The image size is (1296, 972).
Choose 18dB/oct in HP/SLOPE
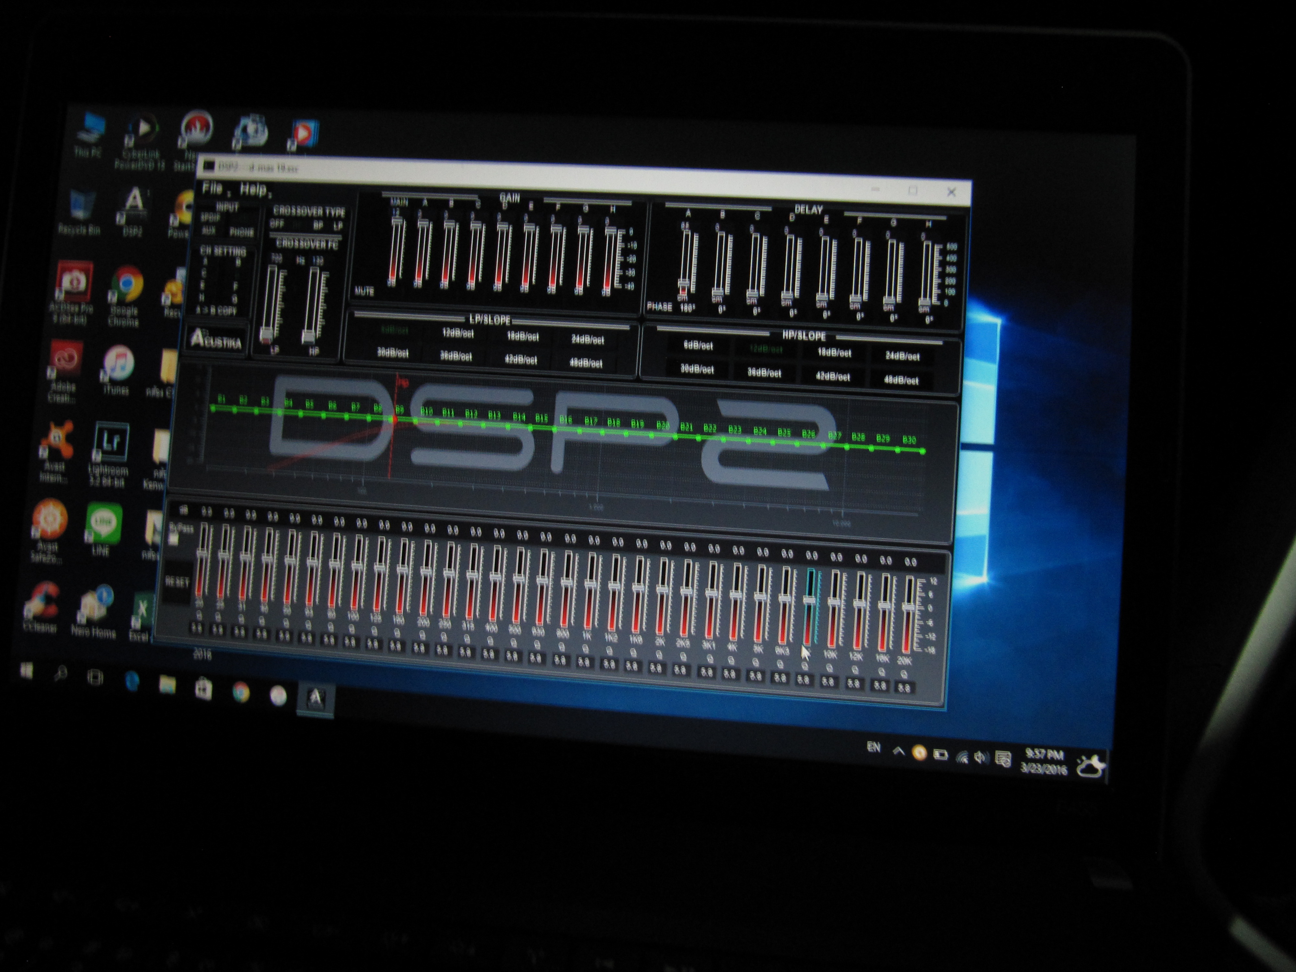(x=834, y=353)
